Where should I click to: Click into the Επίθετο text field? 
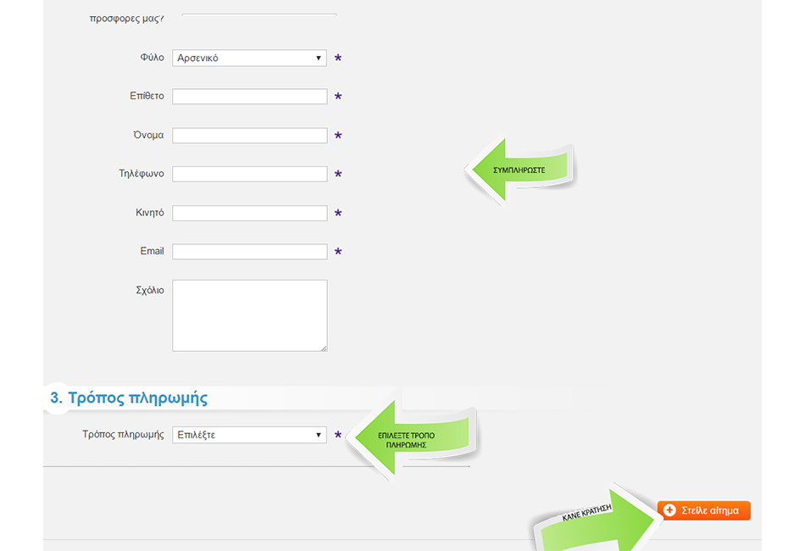pyautogui.click(x=249, y=97)
